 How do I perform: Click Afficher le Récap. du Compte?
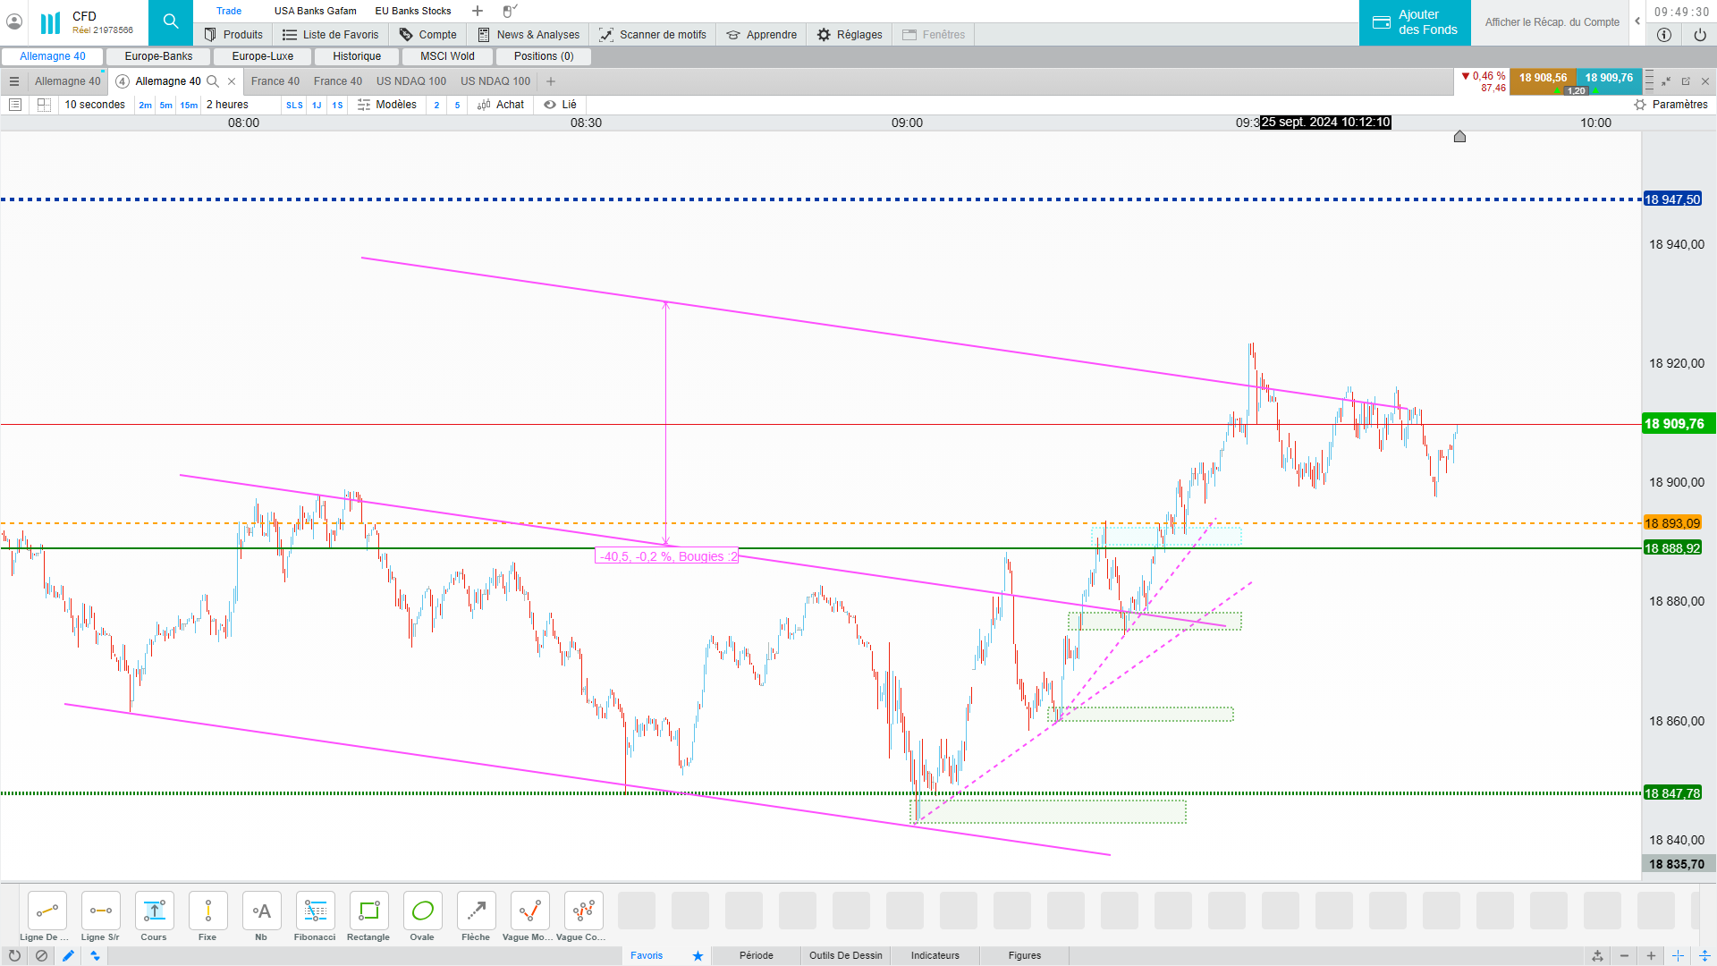[x=1552, y=22]
